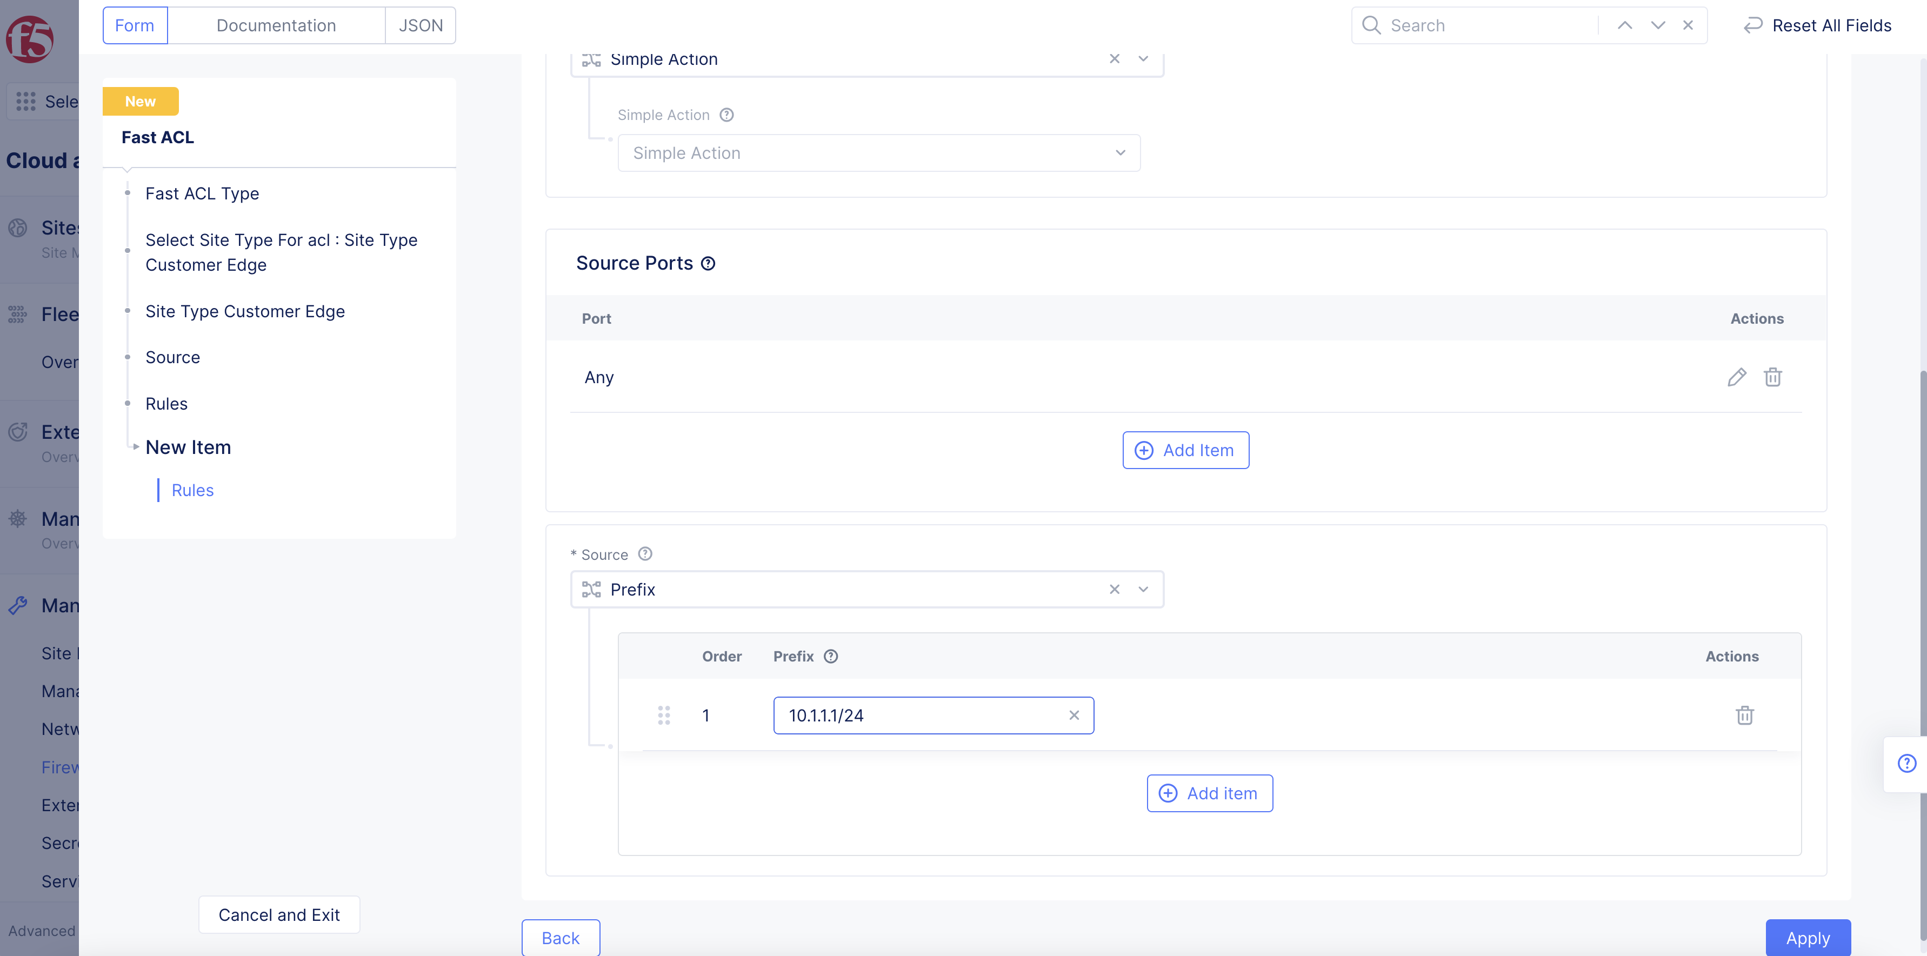Image resolution: width=1927 pixels, height=956 pixels.
Task: Switch to the Documentation tab
Action: (x=276, y=25)
